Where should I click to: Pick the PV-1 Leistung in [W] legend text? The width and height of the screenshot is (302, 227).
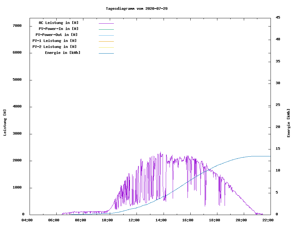54,41
